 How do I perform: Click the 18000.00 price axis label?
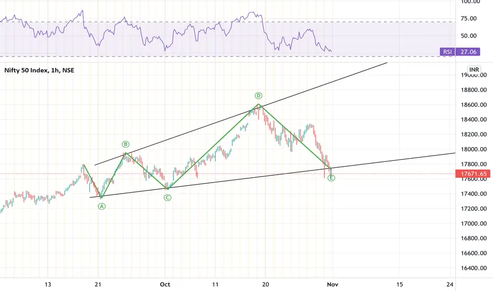(473, 149)
